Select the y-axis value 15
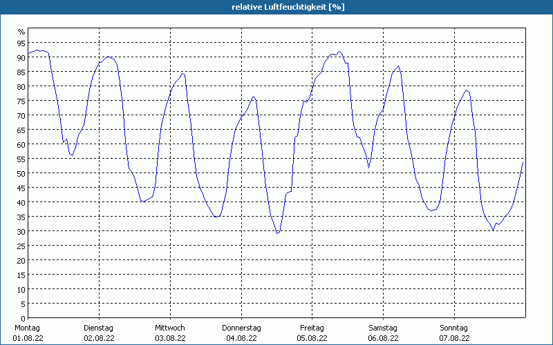 21,275
